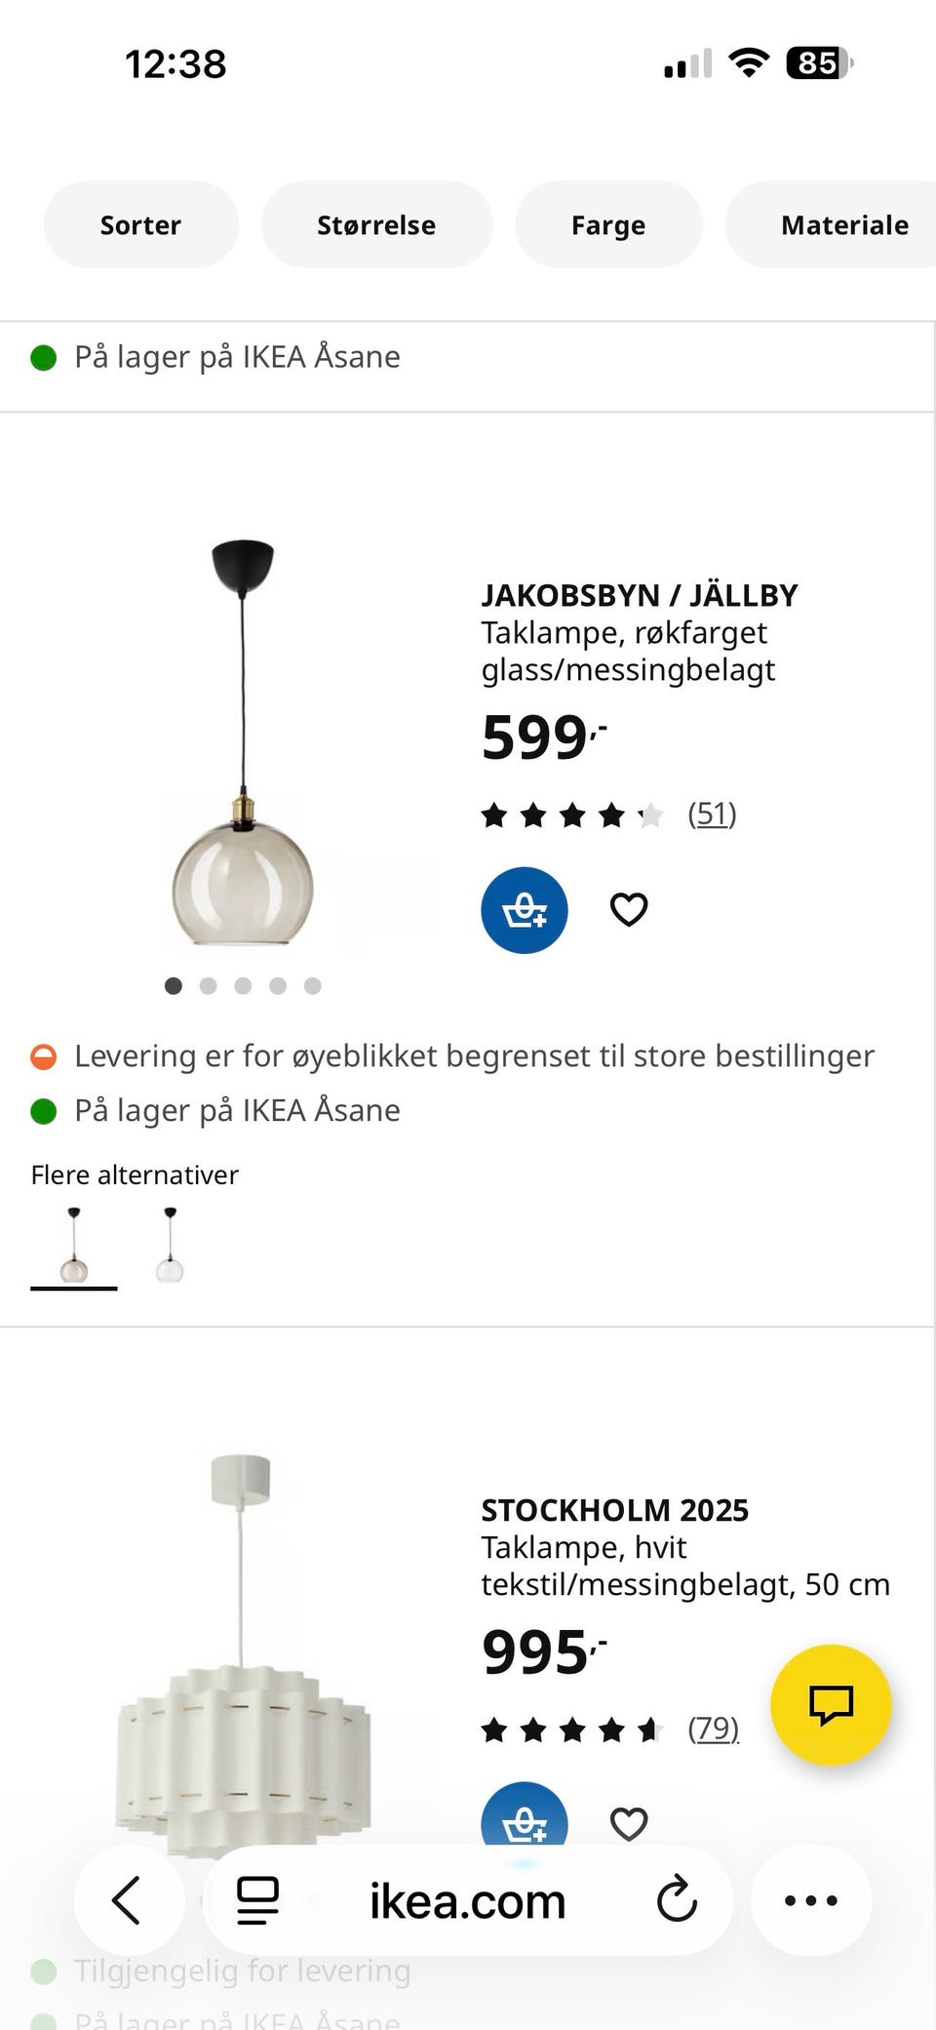This screenshot has width=936, height=2030.
Task: Select the smoked glass lamp variant thumbnail
Action: (74, 1245)
